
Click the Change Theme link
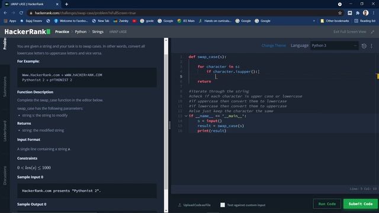click(x=274, y=46)
